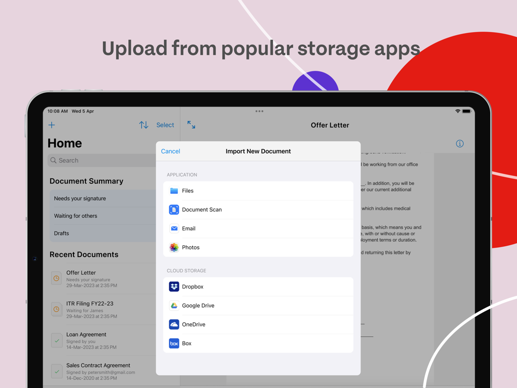Click the Box logo icon
Viewport: 517px width, 388px height.
174,344
